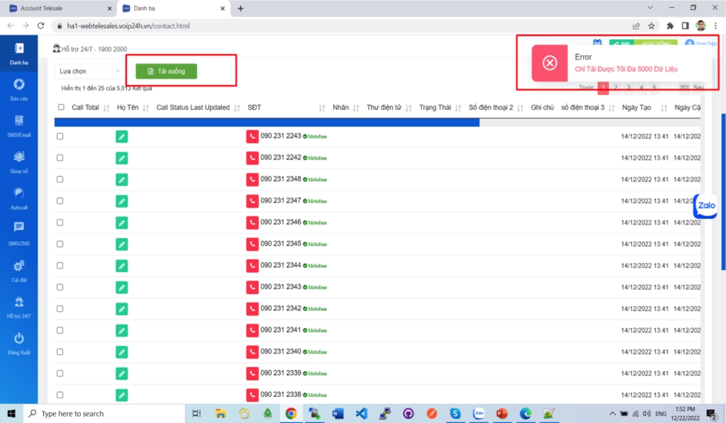Switch to Account Telesale browser tab
The image size is (726, 423).
60,9
